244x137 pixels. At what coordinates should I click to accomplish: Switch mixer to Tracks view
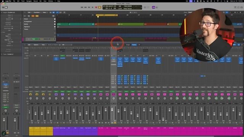click(x=134, y=45)
